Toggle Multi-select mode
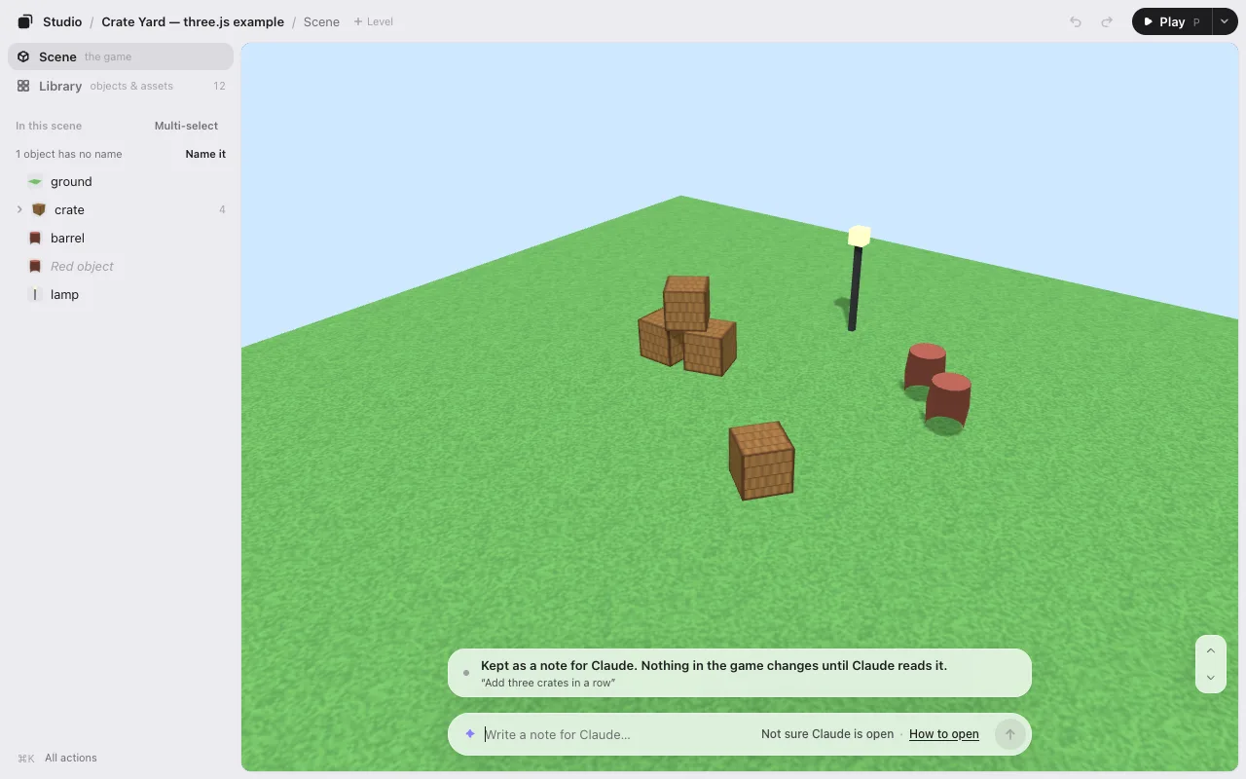1246x779 pixels. point(186,126)
